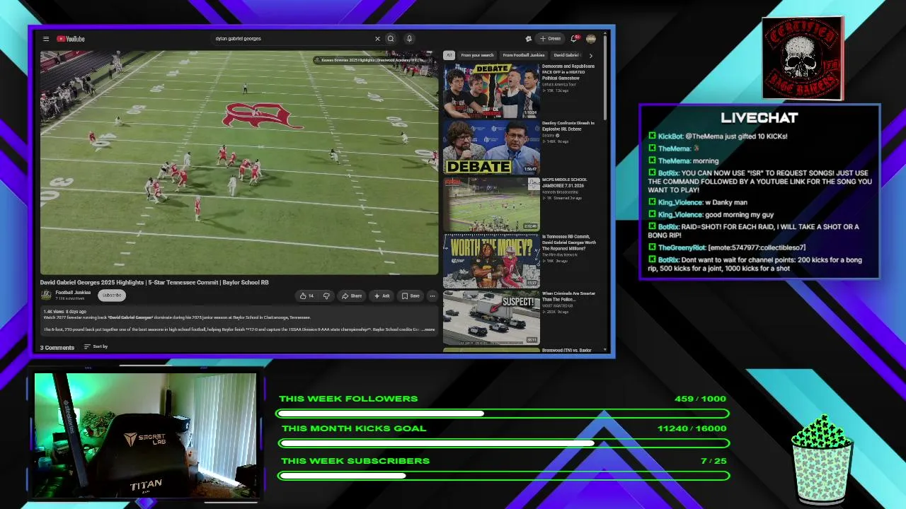Click the LIVECHAT panel heading
The image size is (906, 509).
coord(759,118)
